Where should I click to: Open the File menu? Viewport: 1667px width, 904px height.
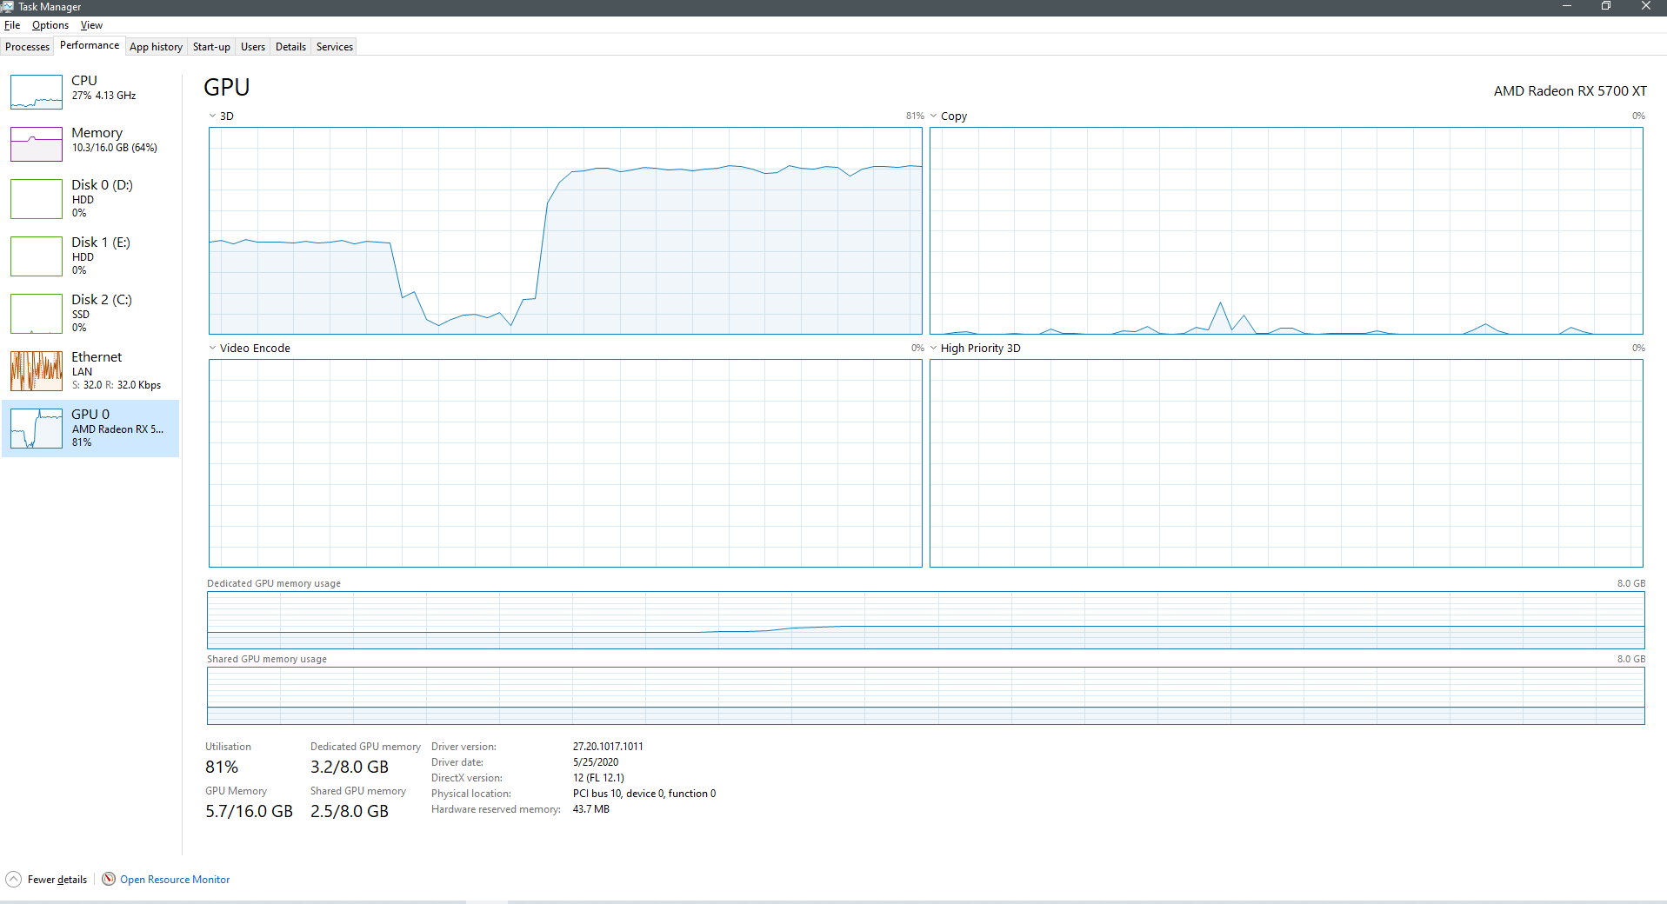point(12,25)
